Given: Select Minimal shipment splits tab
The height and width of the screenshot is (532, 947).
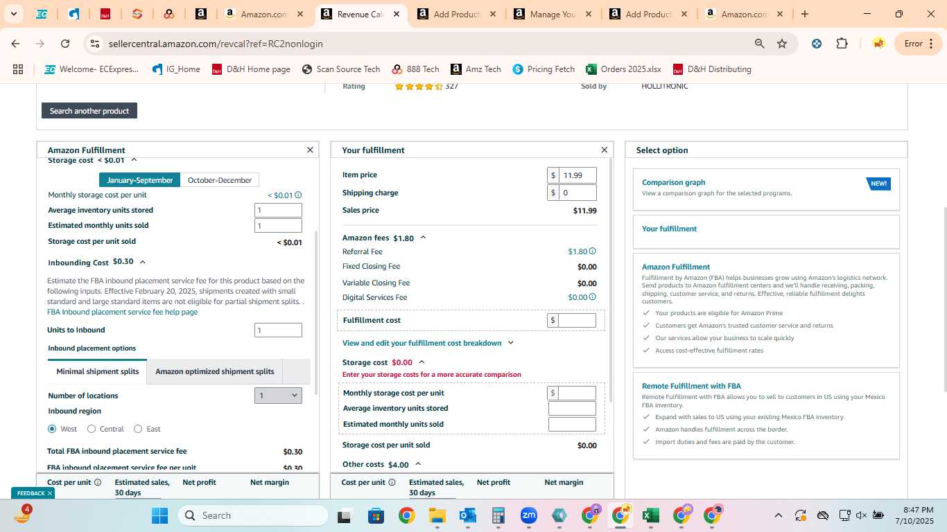Looking at the screenshot, I should tap(98, 371).
